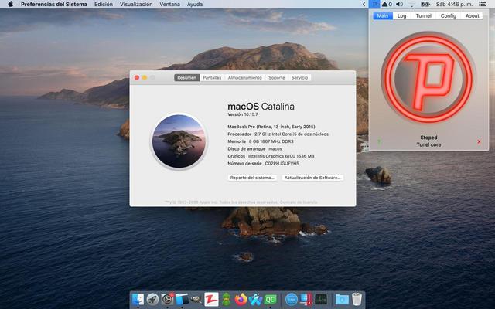Open Finder from the Dock
This screenshot has height=309, width=495.
click(138, 299)
